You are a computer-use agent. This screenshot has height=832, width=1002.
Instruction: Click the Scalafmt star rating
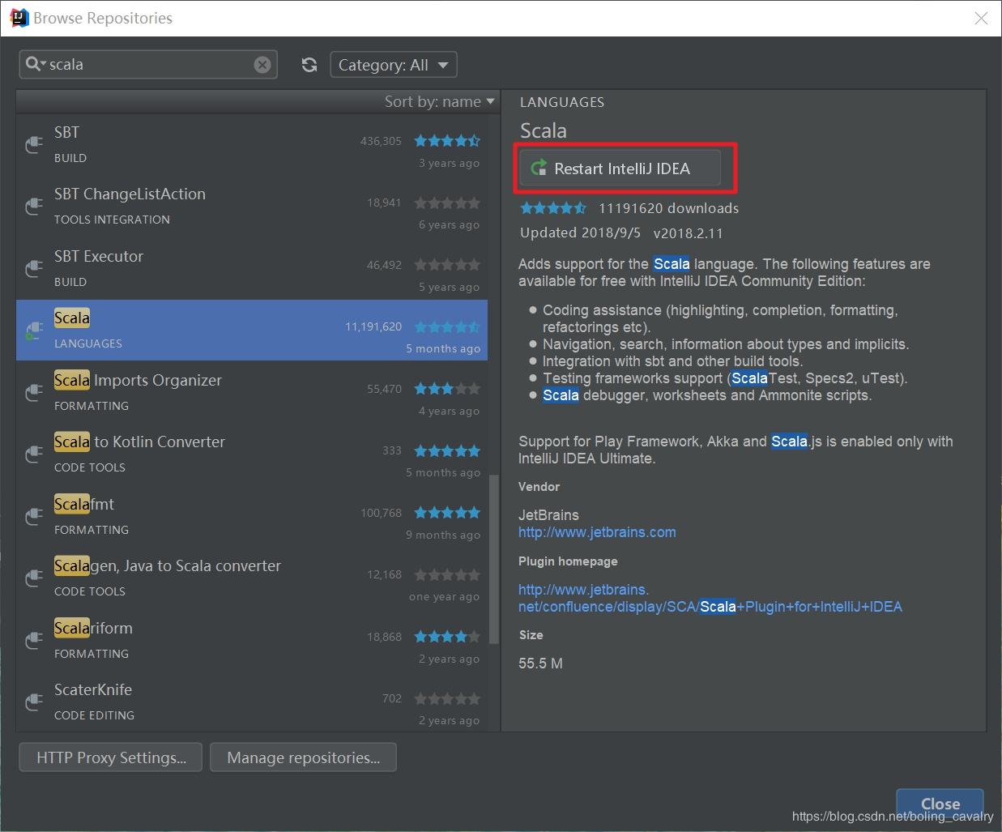447,513
